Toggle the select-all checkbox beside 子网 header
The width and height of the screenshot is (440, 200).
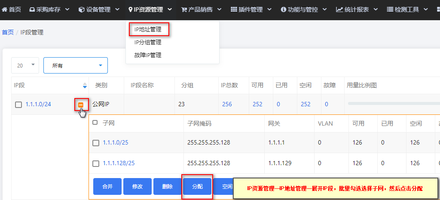(95, 123)
